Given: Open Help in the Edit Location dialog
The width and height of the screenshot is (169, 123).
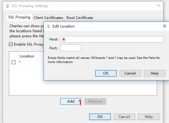Looking at the screenshot, I should tap(154, 73).
